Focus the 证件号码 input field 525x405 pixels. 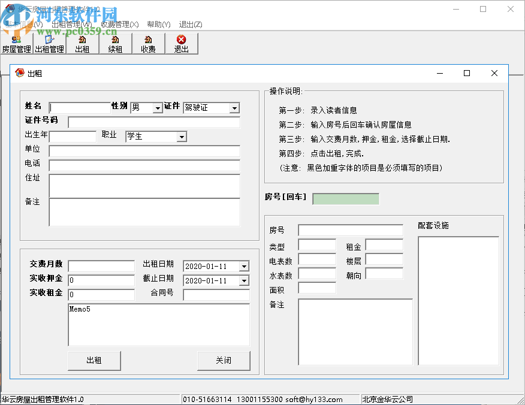(154, 122)
